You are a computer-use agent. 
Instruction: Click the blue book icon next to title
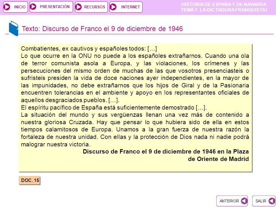[14, 28]
